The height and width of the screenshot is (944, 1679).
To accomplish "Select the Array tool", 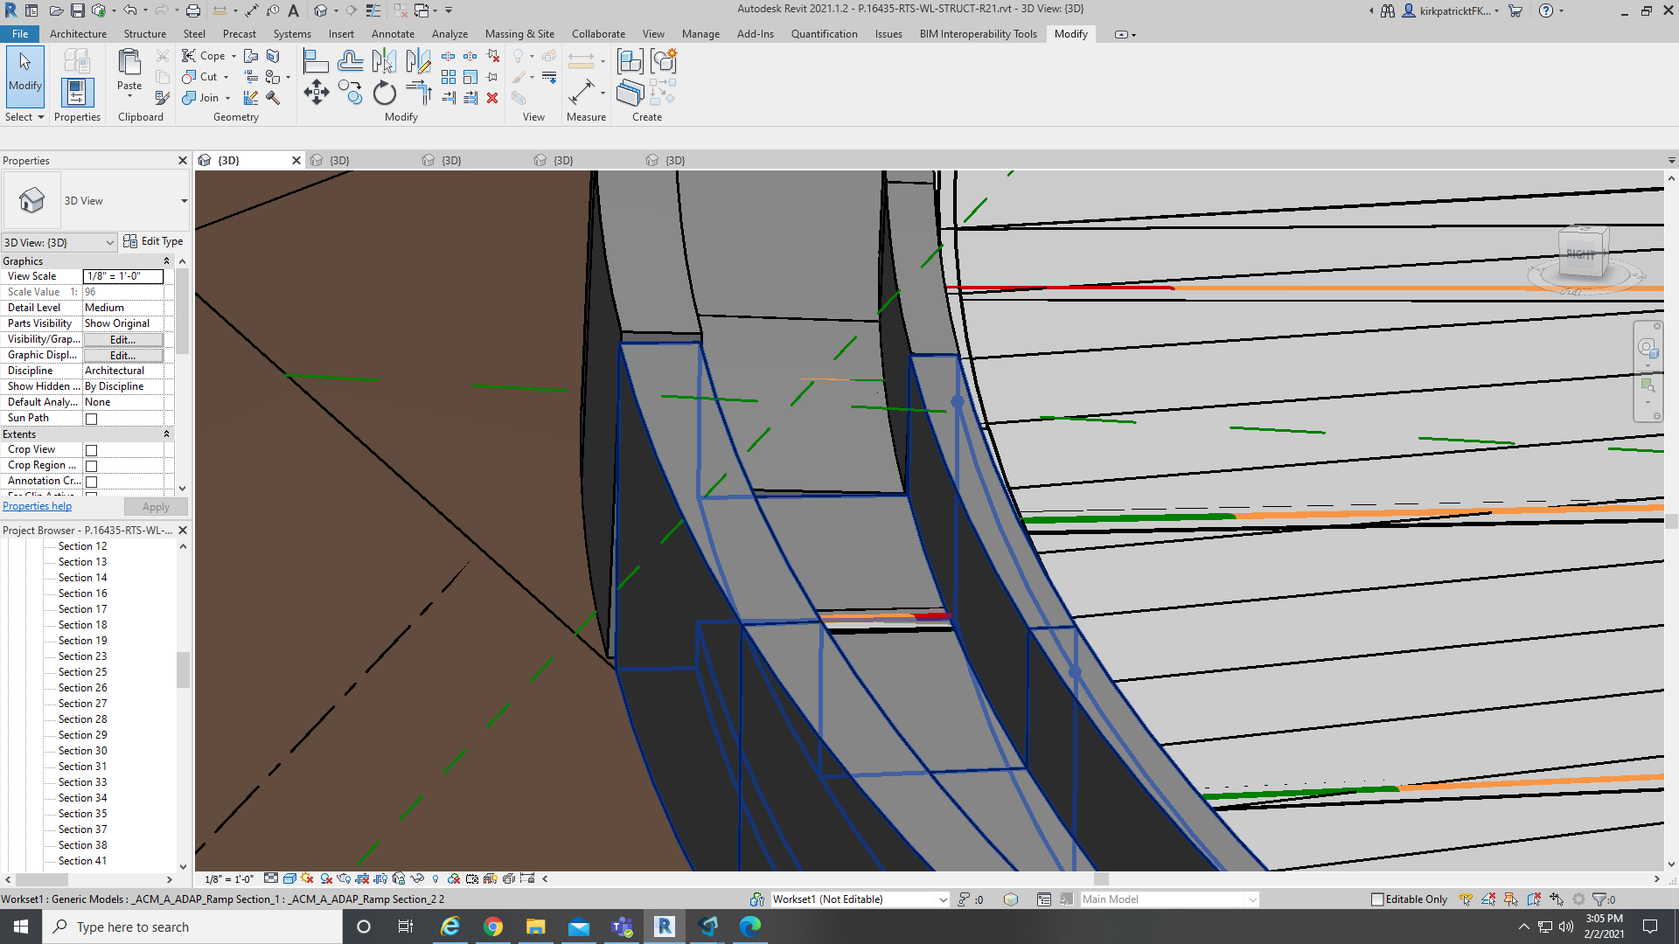I will click(448, 77).
